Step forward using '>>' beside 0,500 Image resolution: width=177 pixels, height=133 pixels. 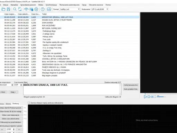[19, 130]
